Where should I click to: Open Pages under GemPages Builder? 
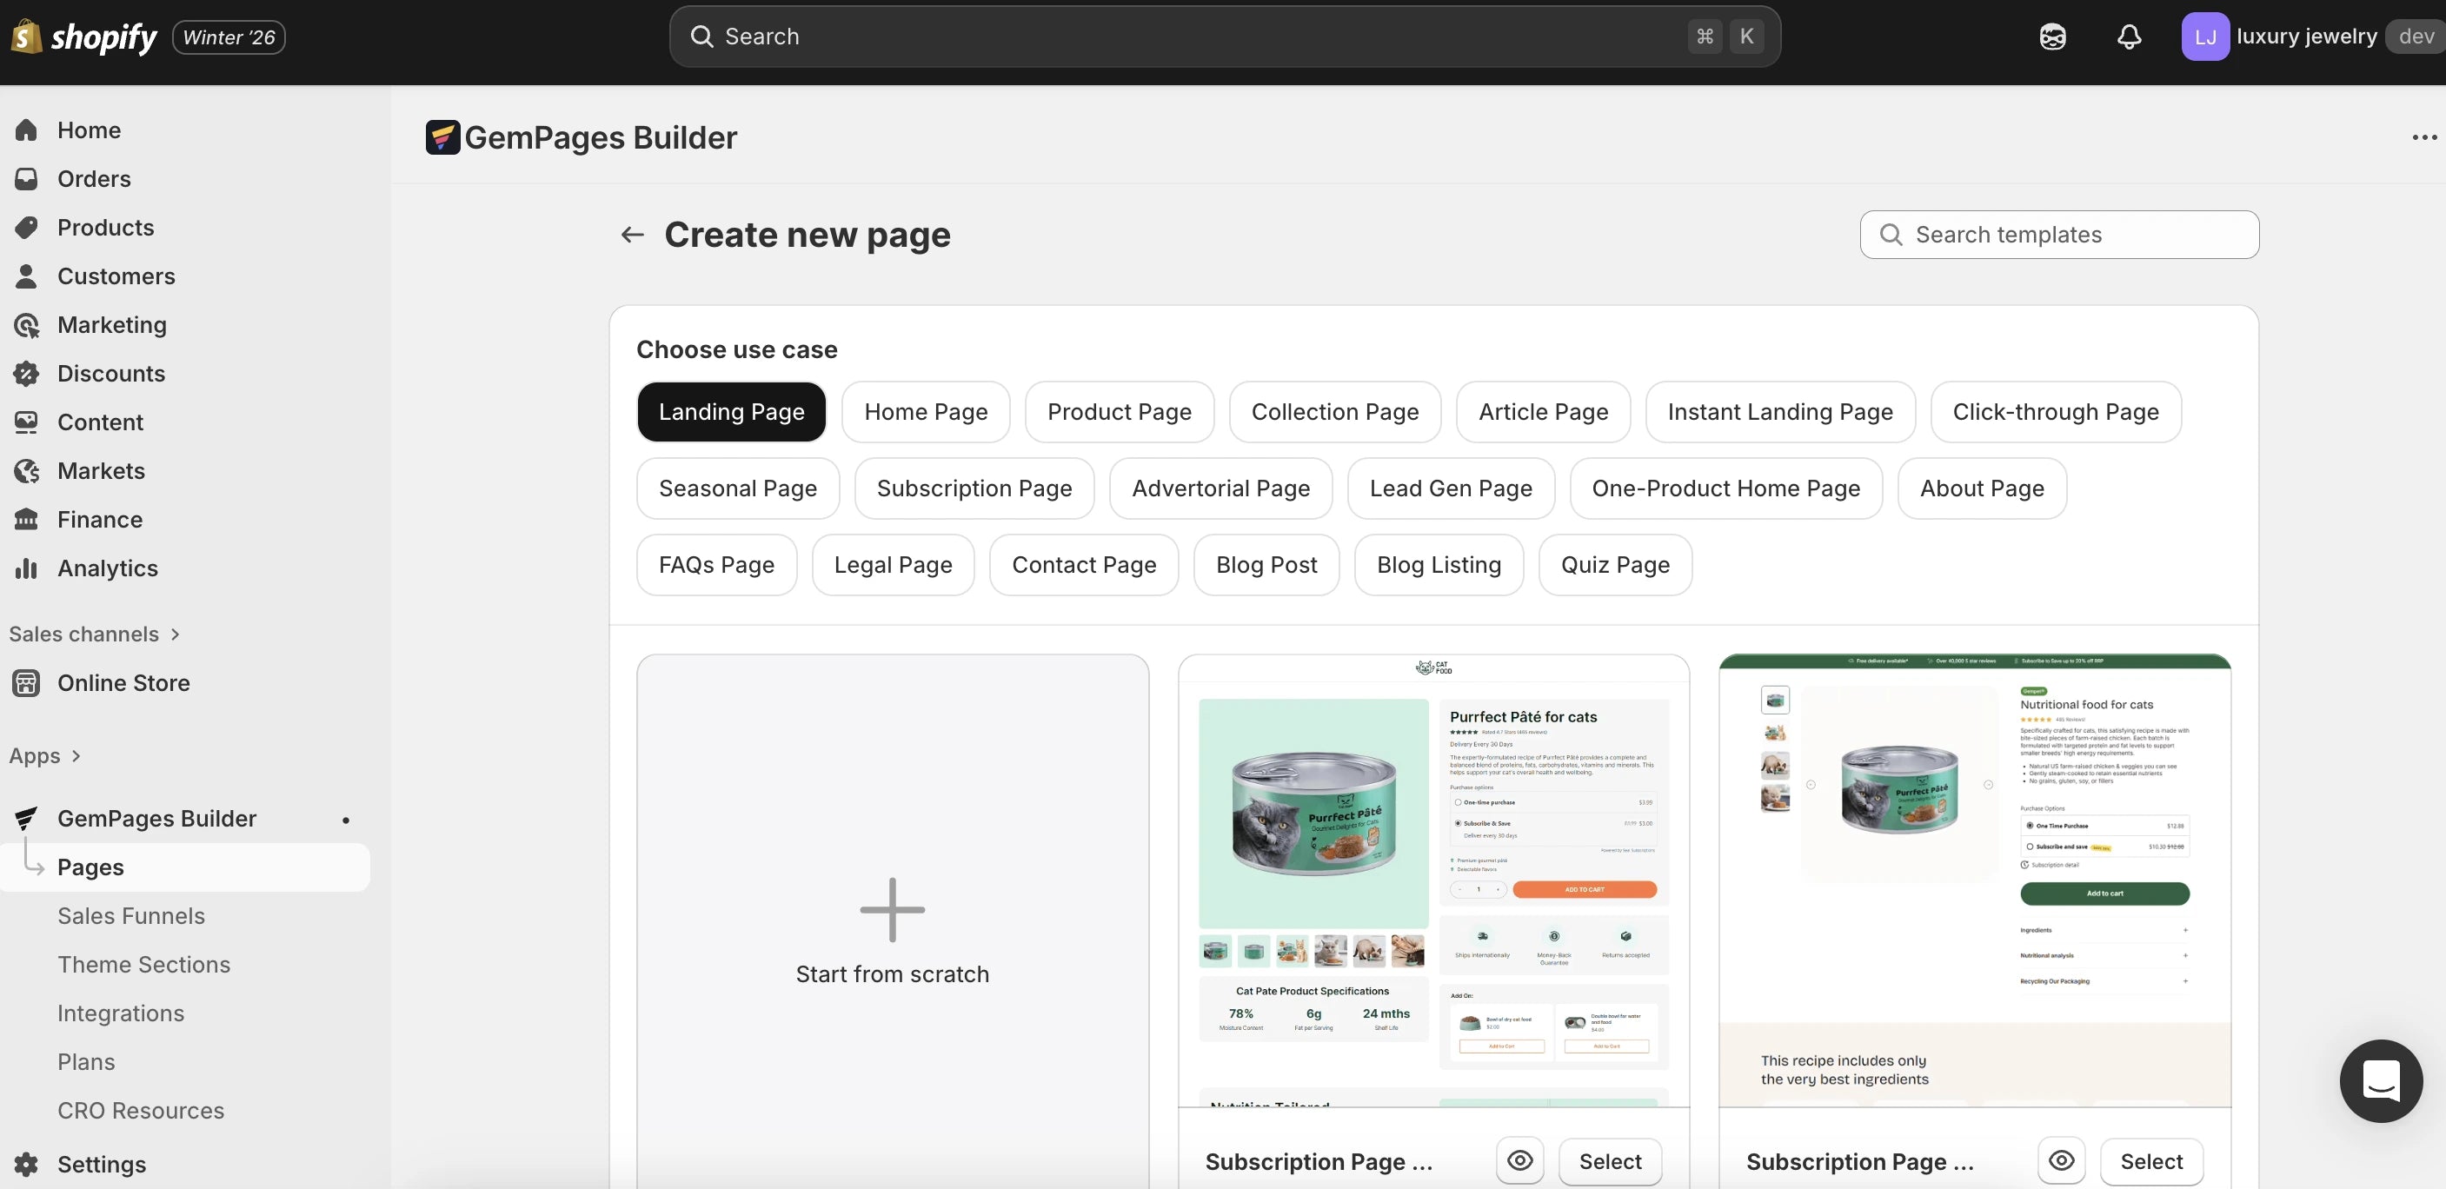point(91,866)
